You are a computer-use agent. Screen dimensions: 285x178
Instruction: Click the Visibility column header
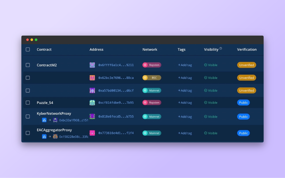[x=211, y=49]
